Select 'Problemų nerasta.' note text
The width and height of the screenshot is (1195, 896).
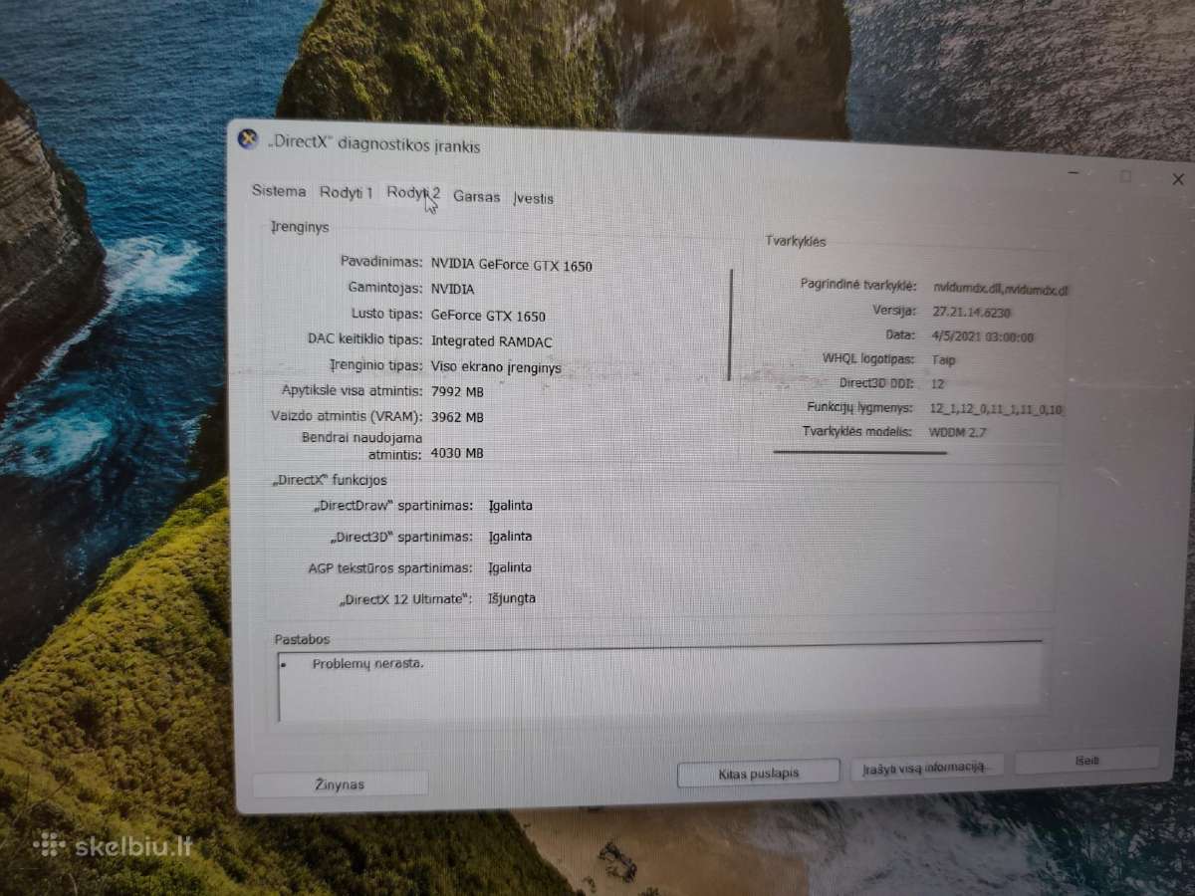pyautogui.click(x=367, y=663)
